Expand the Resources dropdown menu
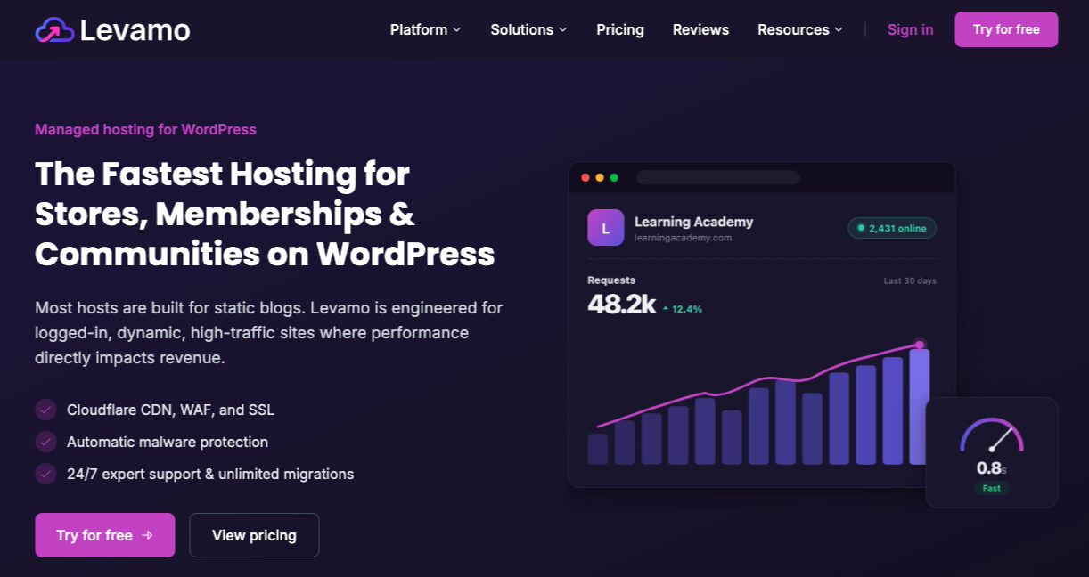This screenshot has width=1089, height=577. (x=800, y=29)
